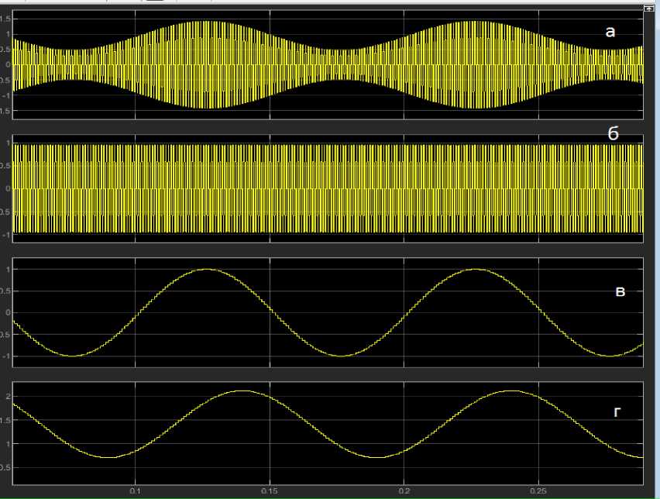Select the amplitude-modulated waveform plot labeled а

point(328,64)
